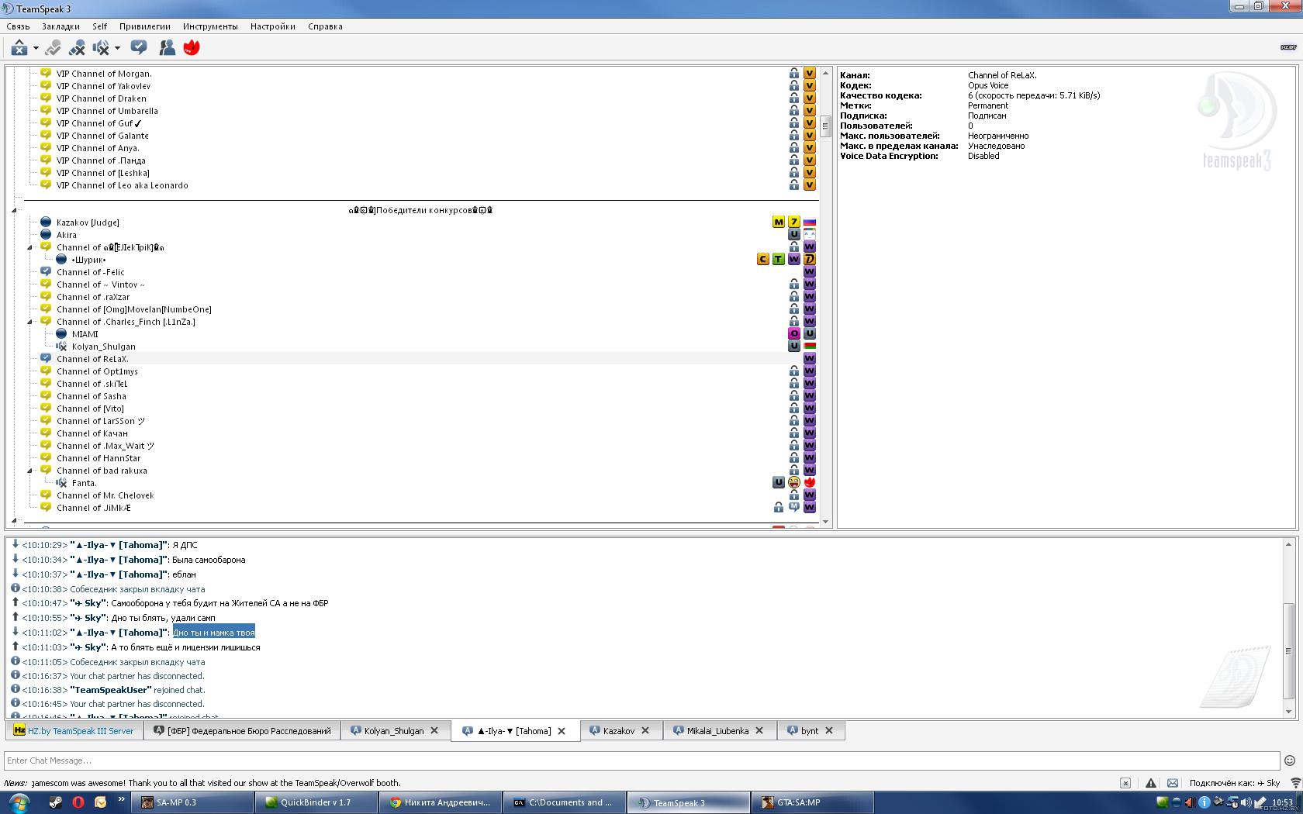
Task: Click the red fox toolbar icon
Action: (192, 48)
